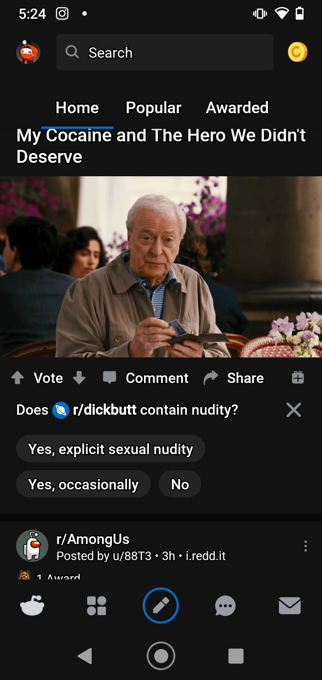322x680 pixels.
Task: Select 'Yes, explicit sexual nudity' answer
Action: [x=110, y=449]
